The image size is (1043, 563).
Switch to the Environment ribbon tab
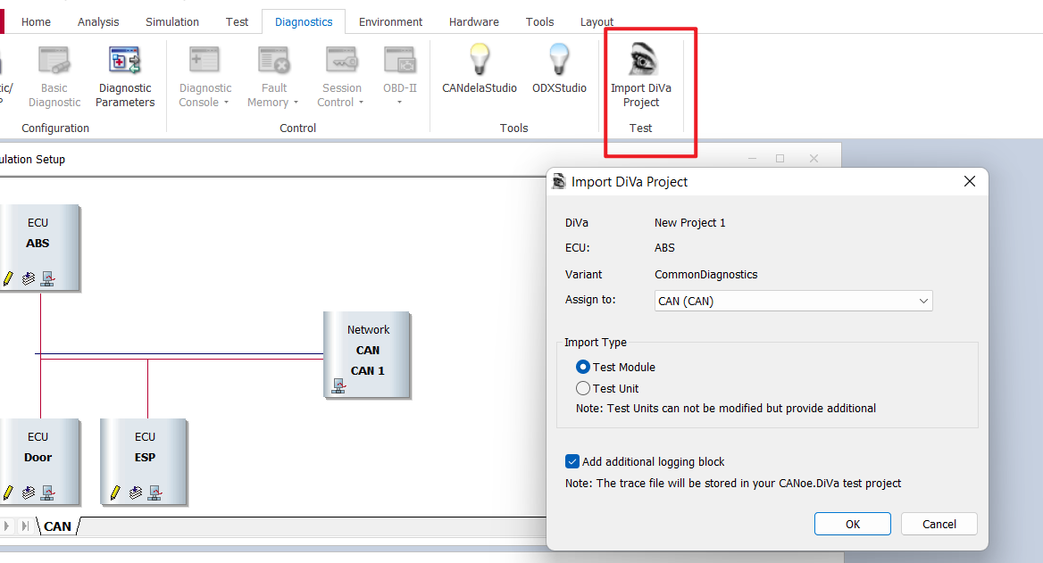pos(390,22)
